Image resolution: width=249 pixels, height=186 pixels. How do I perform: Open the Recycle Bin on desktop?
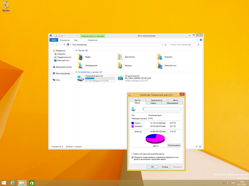point(6,6)
